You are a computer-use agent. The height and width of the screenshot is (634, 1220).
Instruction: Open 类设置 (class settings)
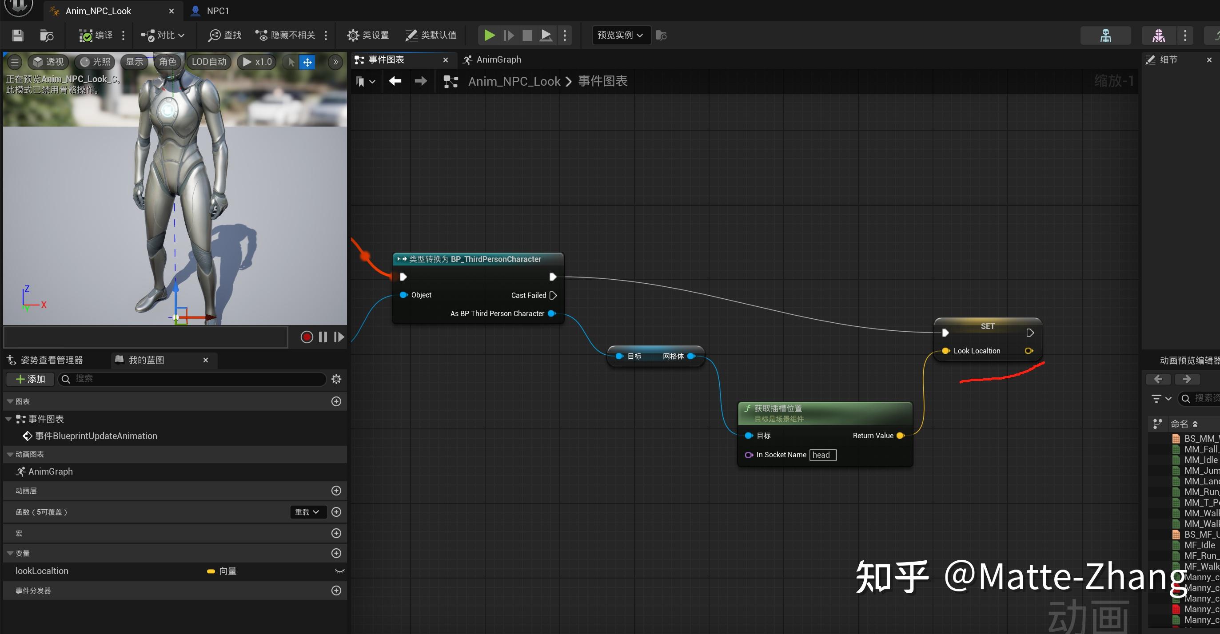click(367, 35)
